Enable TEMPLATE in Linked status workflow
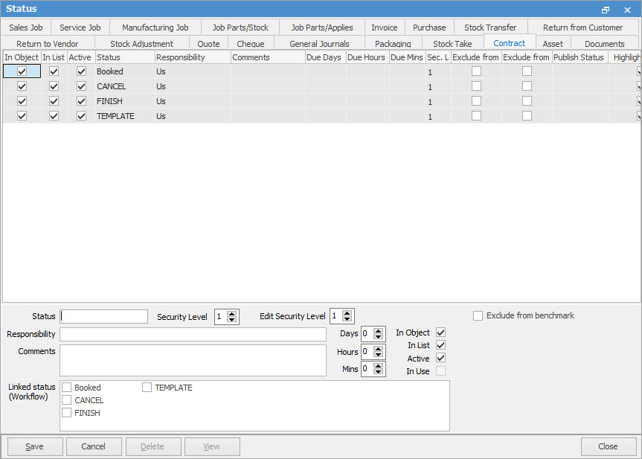This screenshot has width=642, height=459. (147, 388)
